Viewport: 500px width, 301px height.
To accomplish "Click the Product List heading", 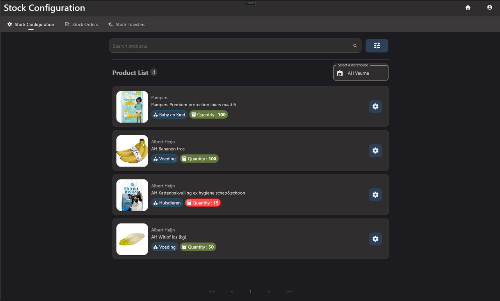I will pos(130,73).
